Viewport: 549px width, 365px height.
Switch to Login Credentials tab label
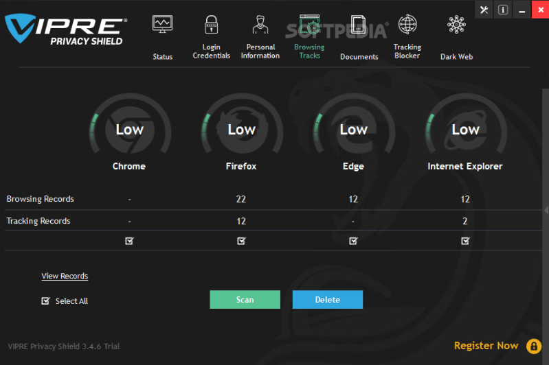pyautogui.click(x=211, y=51)
